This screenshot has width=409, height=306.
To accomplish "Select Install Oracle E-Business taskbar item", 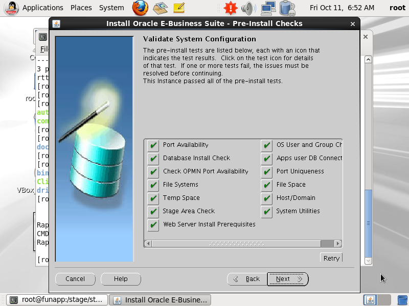I will [160, 300].
